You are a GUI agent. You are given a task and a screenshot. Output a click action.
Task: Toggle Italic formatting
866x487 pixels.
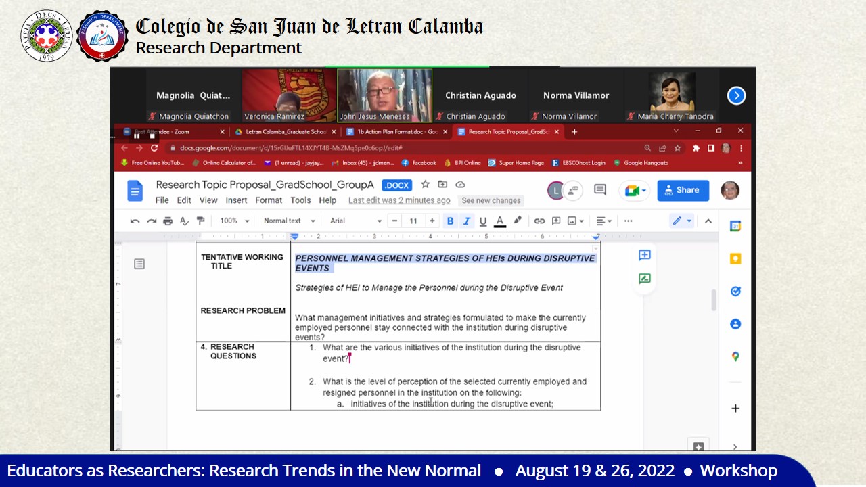pos(466,221)
